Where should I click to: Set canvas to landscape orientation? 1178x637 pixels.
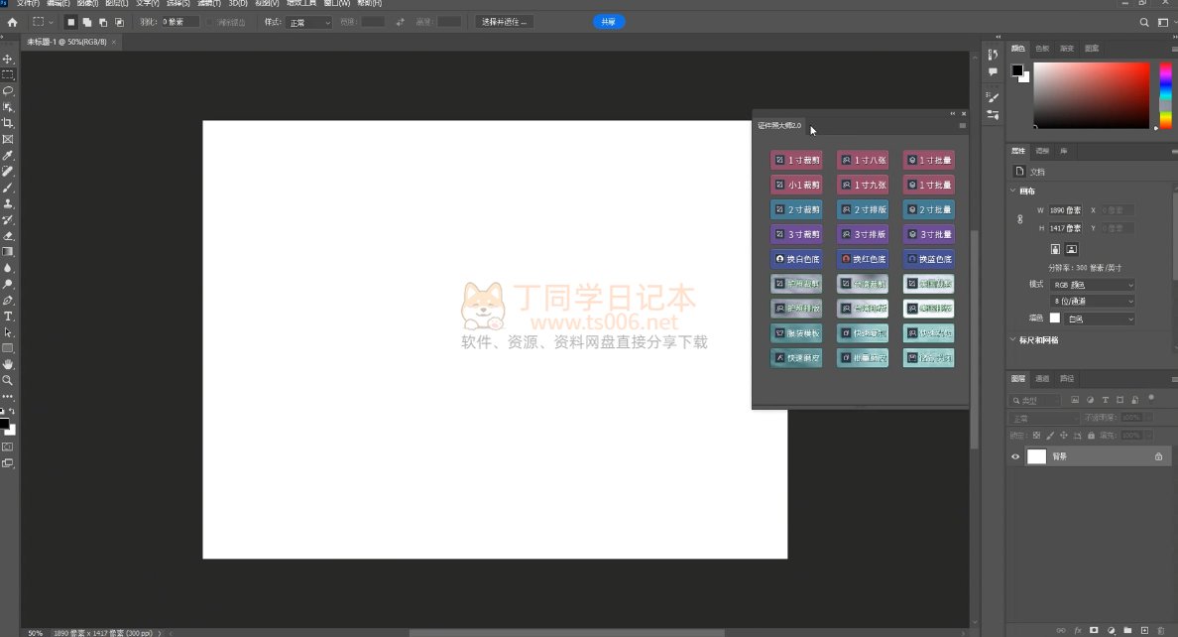click(1072, 249)
